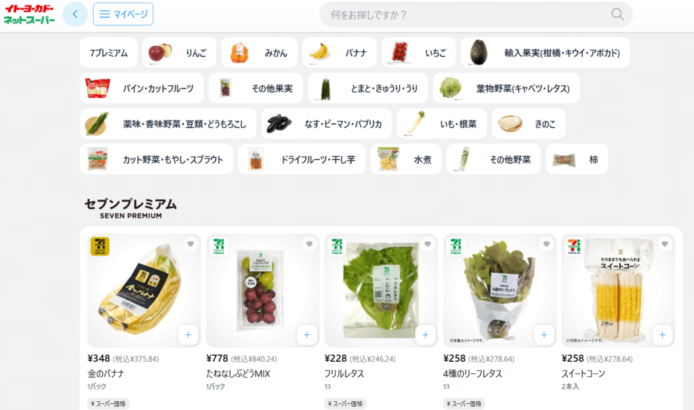
Task: Add 金のバナナ to cart with plus
Action: 188,335
